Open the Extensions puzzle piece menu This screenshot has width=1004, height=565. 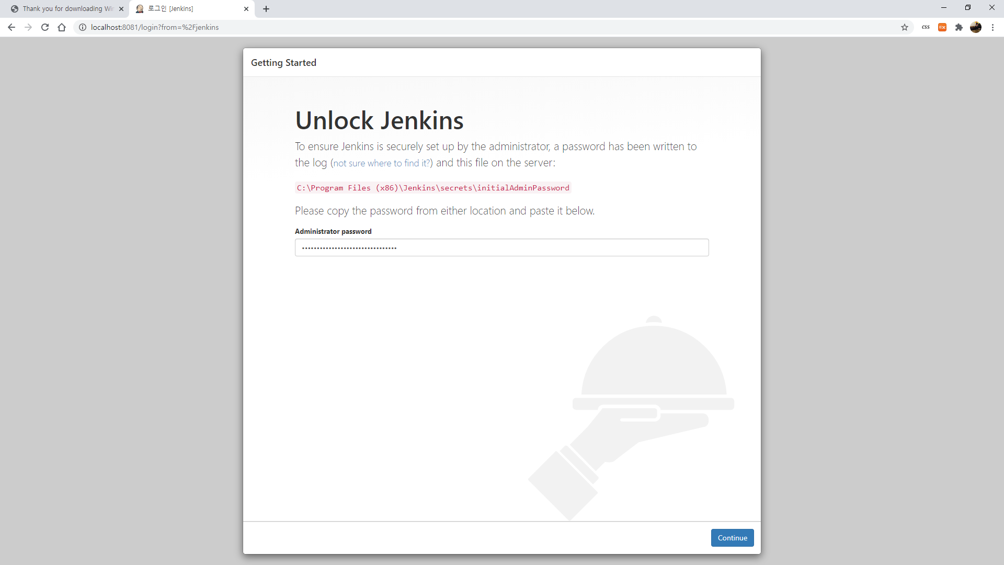pyautogui.click(x=959, y=27)
